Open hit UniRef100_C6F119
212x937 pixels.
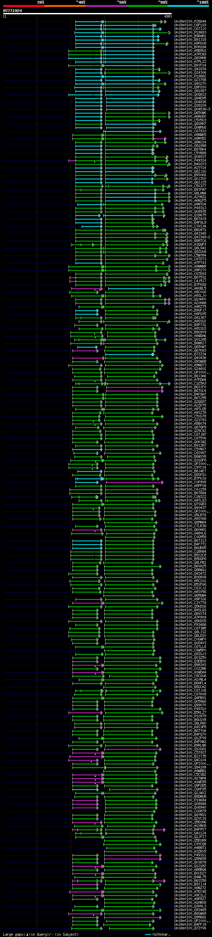(x=190, y=25)
